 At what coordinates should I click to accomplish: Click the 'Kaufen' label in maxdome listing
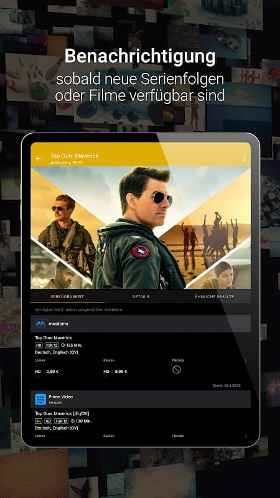click(109, 360)
